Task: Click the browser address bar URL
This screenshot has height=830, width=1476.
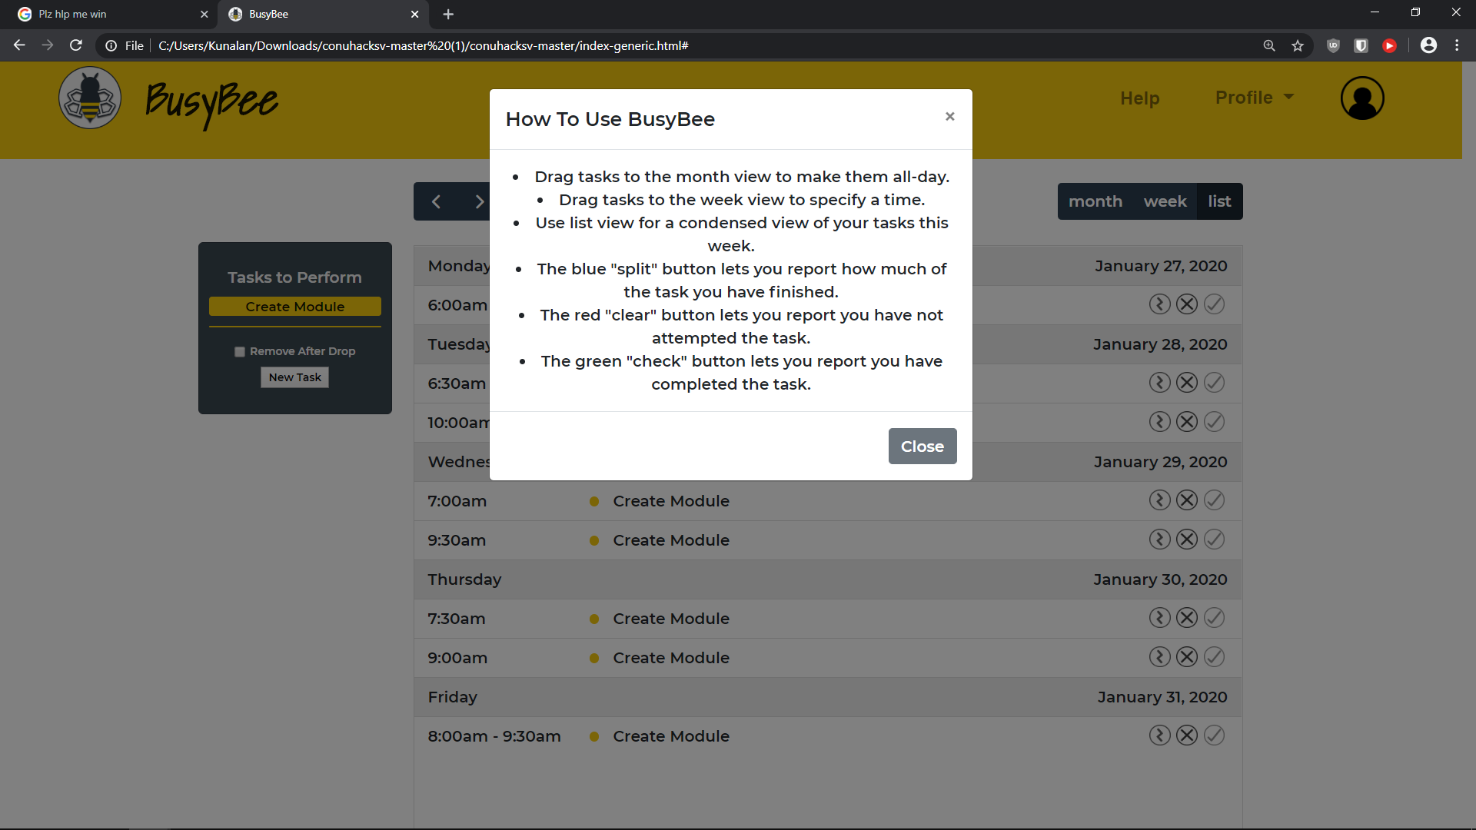Action: (423, 46)
